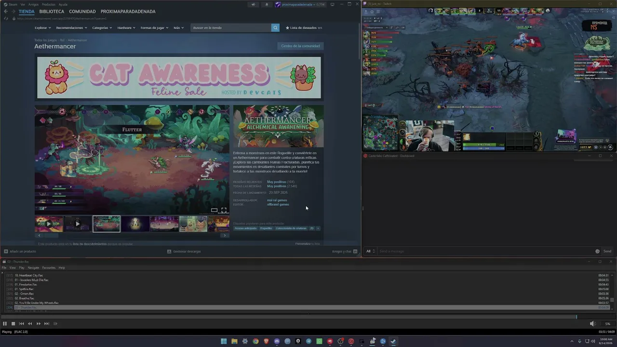Open the Amigos menu in Steam
This screenshot has width=617, height=347.
(x=33, y=4)
